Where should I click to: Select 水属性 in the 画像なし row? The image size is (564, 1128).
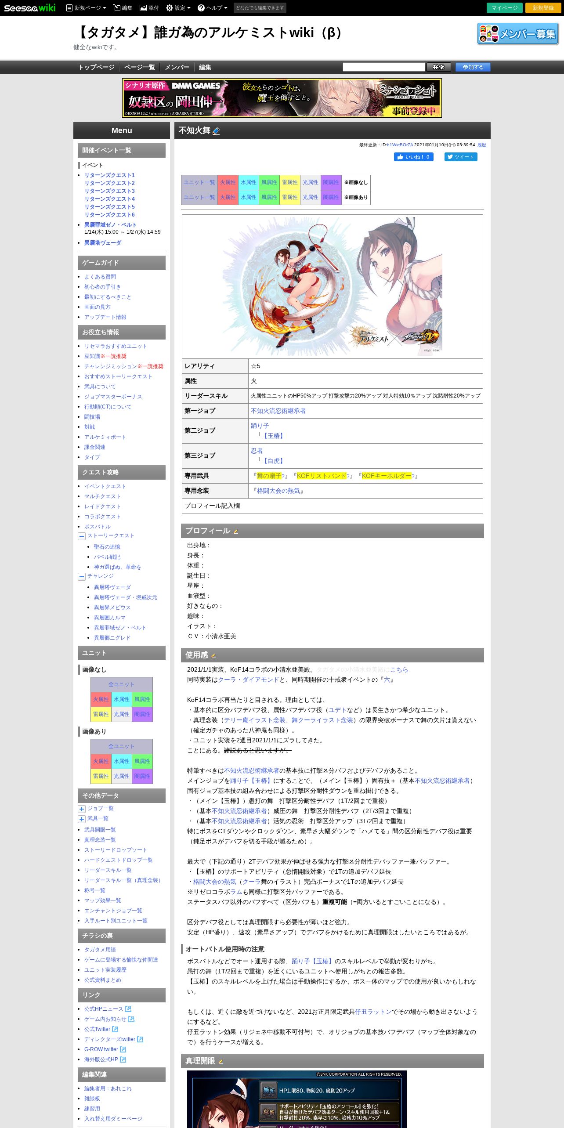pyautogui.click(x=249, y=182)
